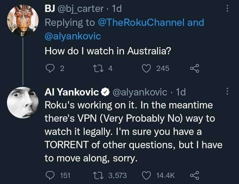Share BJ's tweet about Australia
The width and height of the screenshot is (239, 184).
(x=194, y=68)
